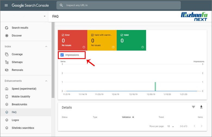Viewport: 212px width, 137px height.
Task: Collapse the Index section
Action: tap(46, 47)
